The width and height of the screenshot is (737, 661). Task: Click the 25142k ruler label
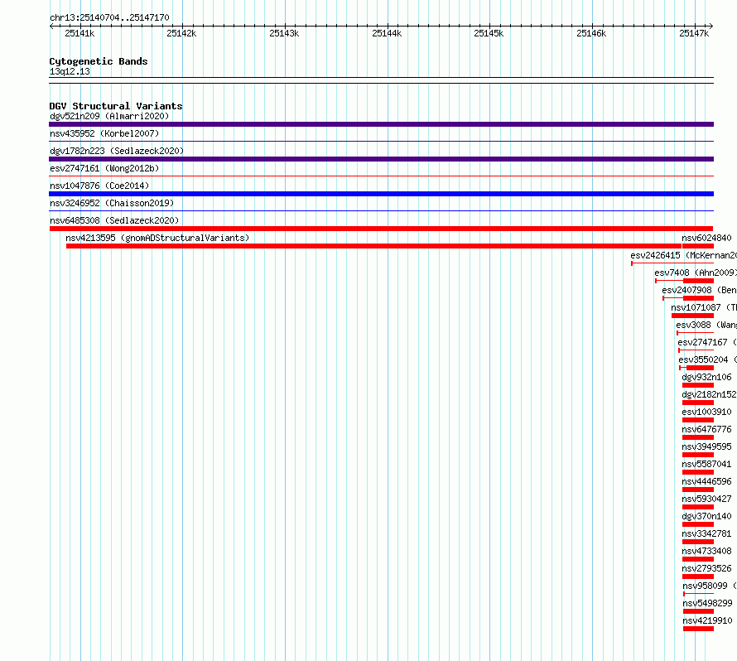pos(181,33)
